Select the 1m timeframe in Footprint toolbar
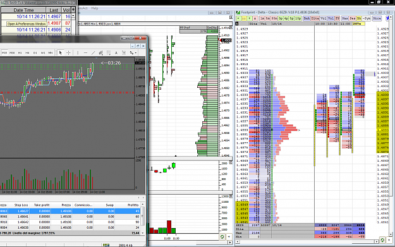 coord(262,18)
